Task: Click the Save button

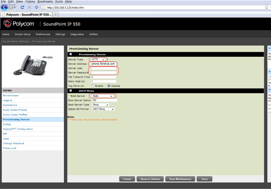Action: click(x=204, y=179)
